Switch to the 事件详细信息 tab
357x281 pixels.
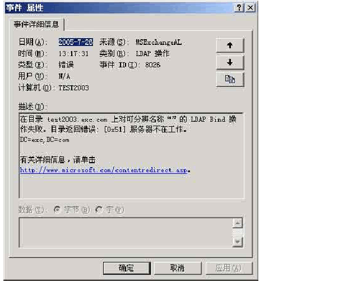38,24
